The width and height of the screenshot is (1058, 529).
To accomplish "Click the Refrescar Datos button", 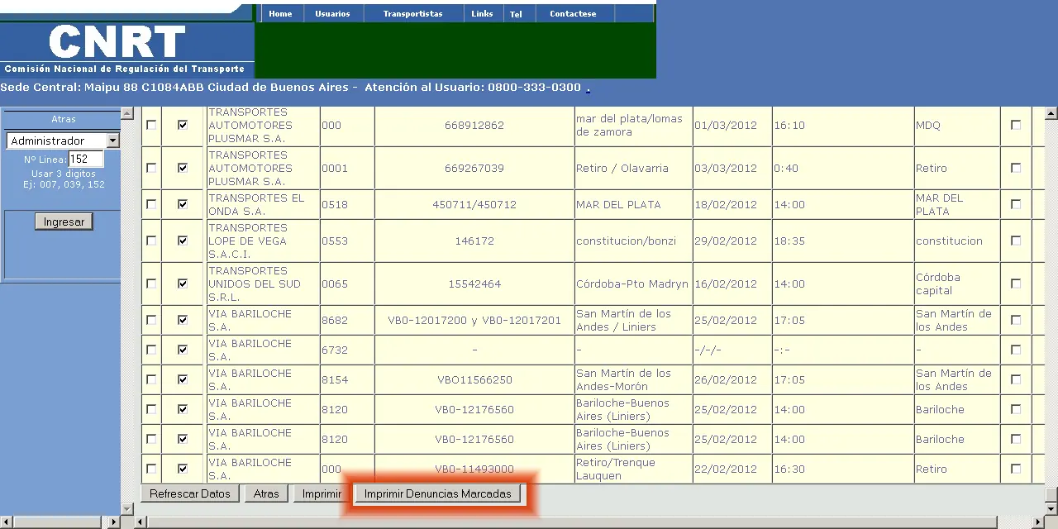I will (190, 493).
